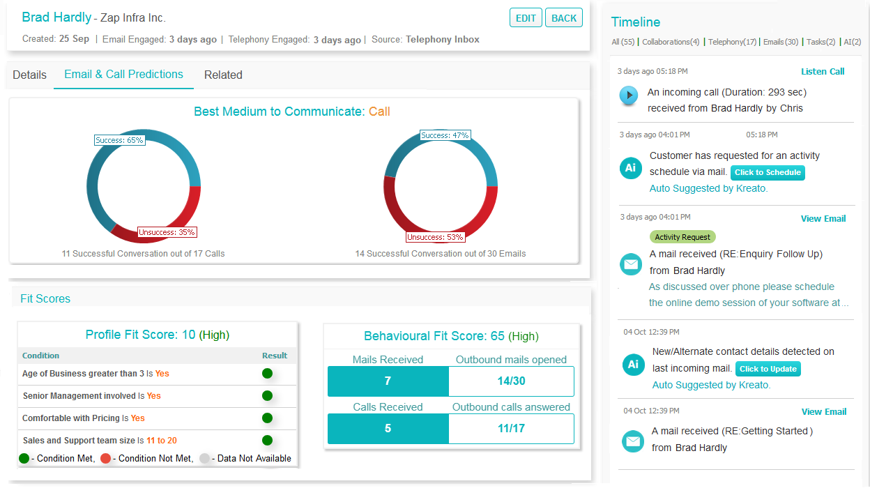Click the Click to Schedule button
Image resolution: width=870 pixels, height=495 pixels.
pyautogui.click(x=768, y=172)
